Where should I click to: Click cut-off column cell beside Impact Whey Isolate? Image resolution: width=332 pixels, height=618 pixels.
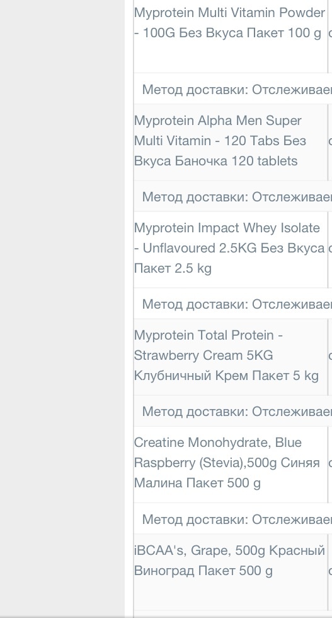pos(330,248)
